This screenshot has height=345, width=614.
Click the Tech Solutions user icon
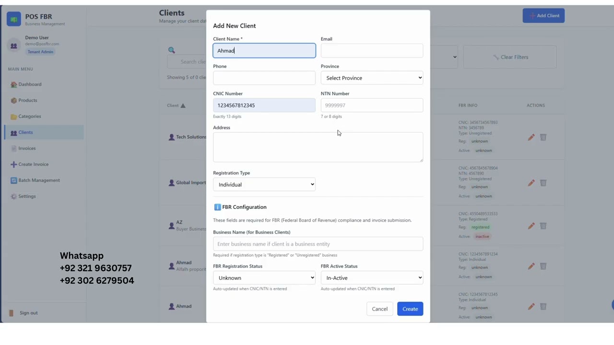pyautogui.click(x=171, y=137)
